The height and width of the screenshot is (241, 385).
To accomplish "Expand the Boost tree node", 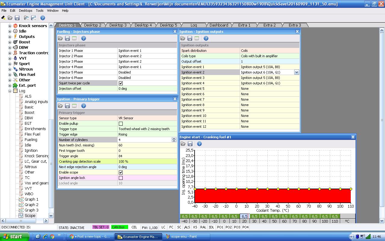I will click(10, 42).
